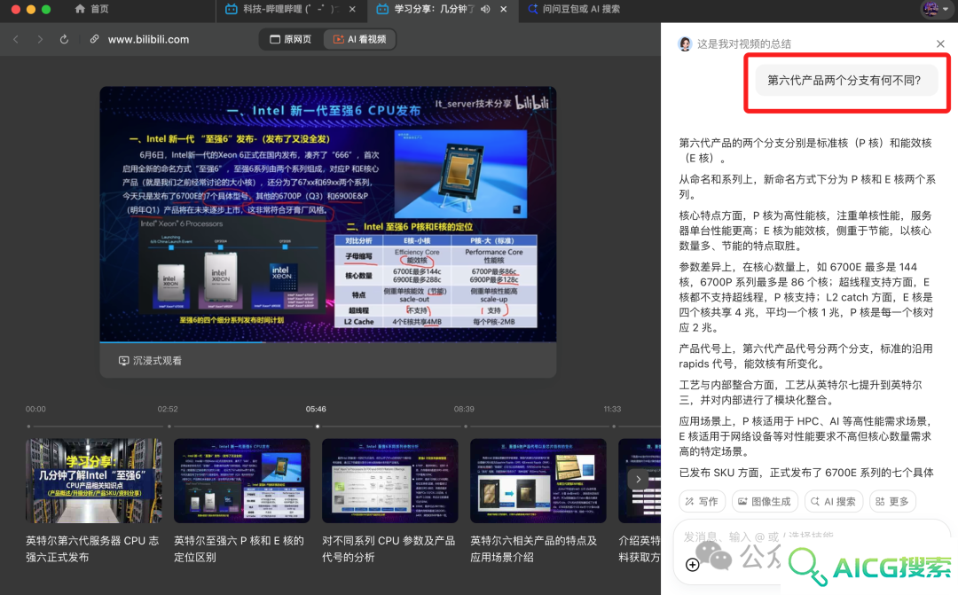Mute audio on the 学习分享 tab
This screenshot has height=595, width=958.
(485, 9)
